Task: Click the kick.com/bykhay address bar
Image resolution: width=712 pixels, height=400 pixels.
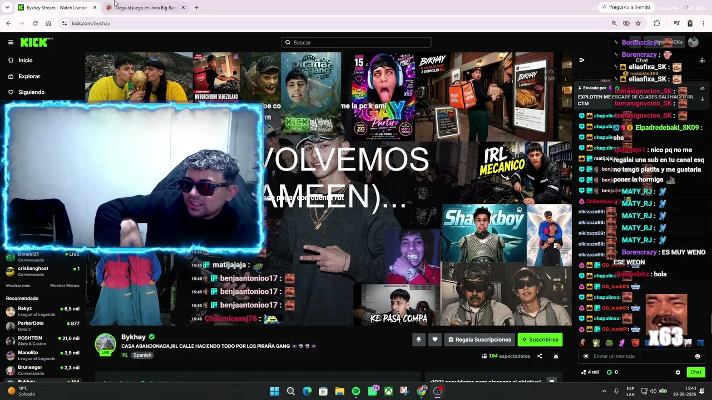Action: tap(334, 23)
